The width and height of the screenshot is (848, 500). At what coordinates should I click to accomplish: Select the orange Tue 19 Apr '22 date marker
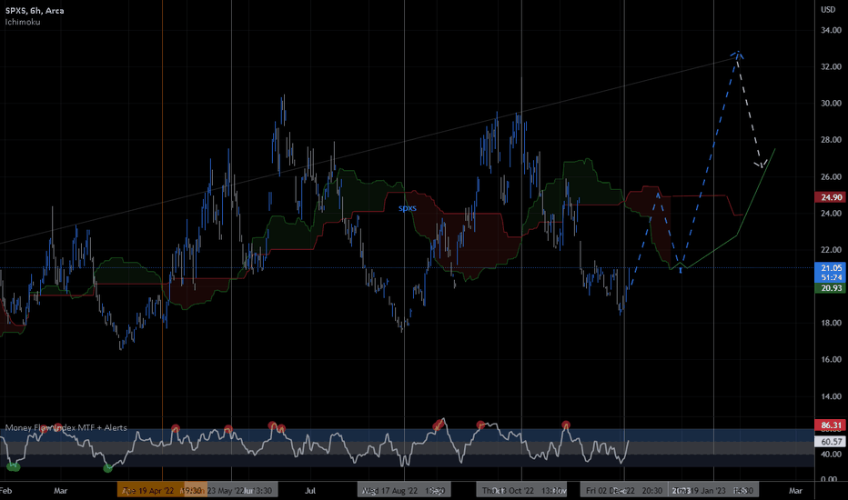(162, 490)
